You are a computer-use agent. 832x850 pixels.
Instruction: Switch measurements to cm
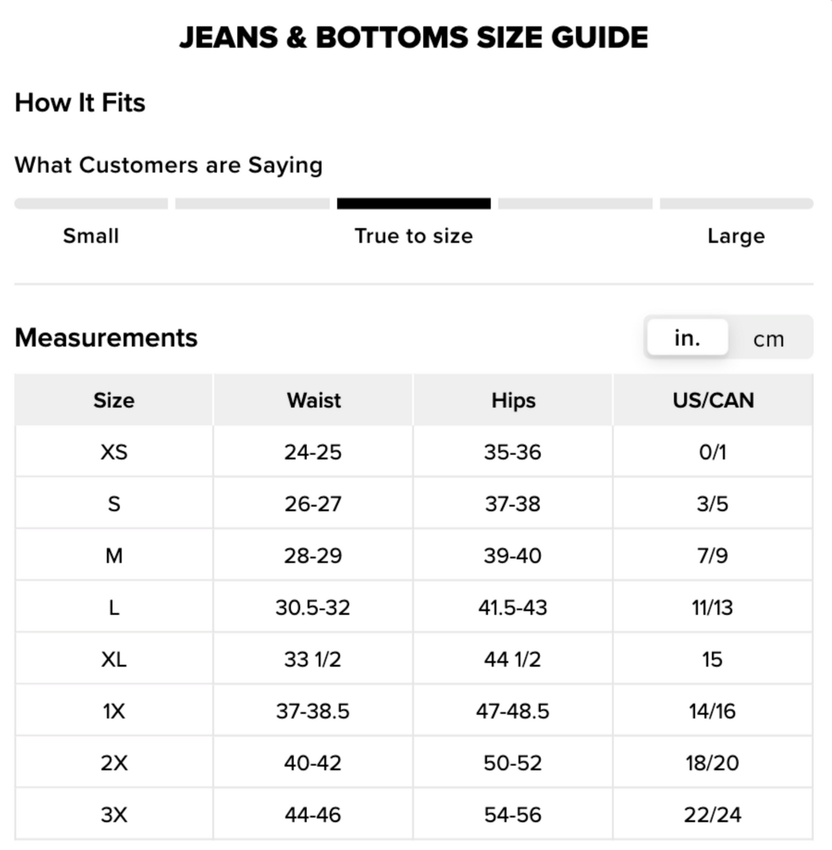(769, 339)
